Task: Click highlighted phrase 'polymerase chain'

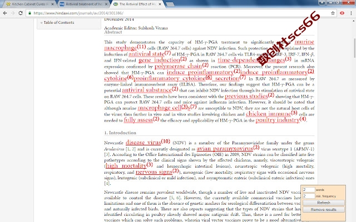Action: tap(178, 66)
